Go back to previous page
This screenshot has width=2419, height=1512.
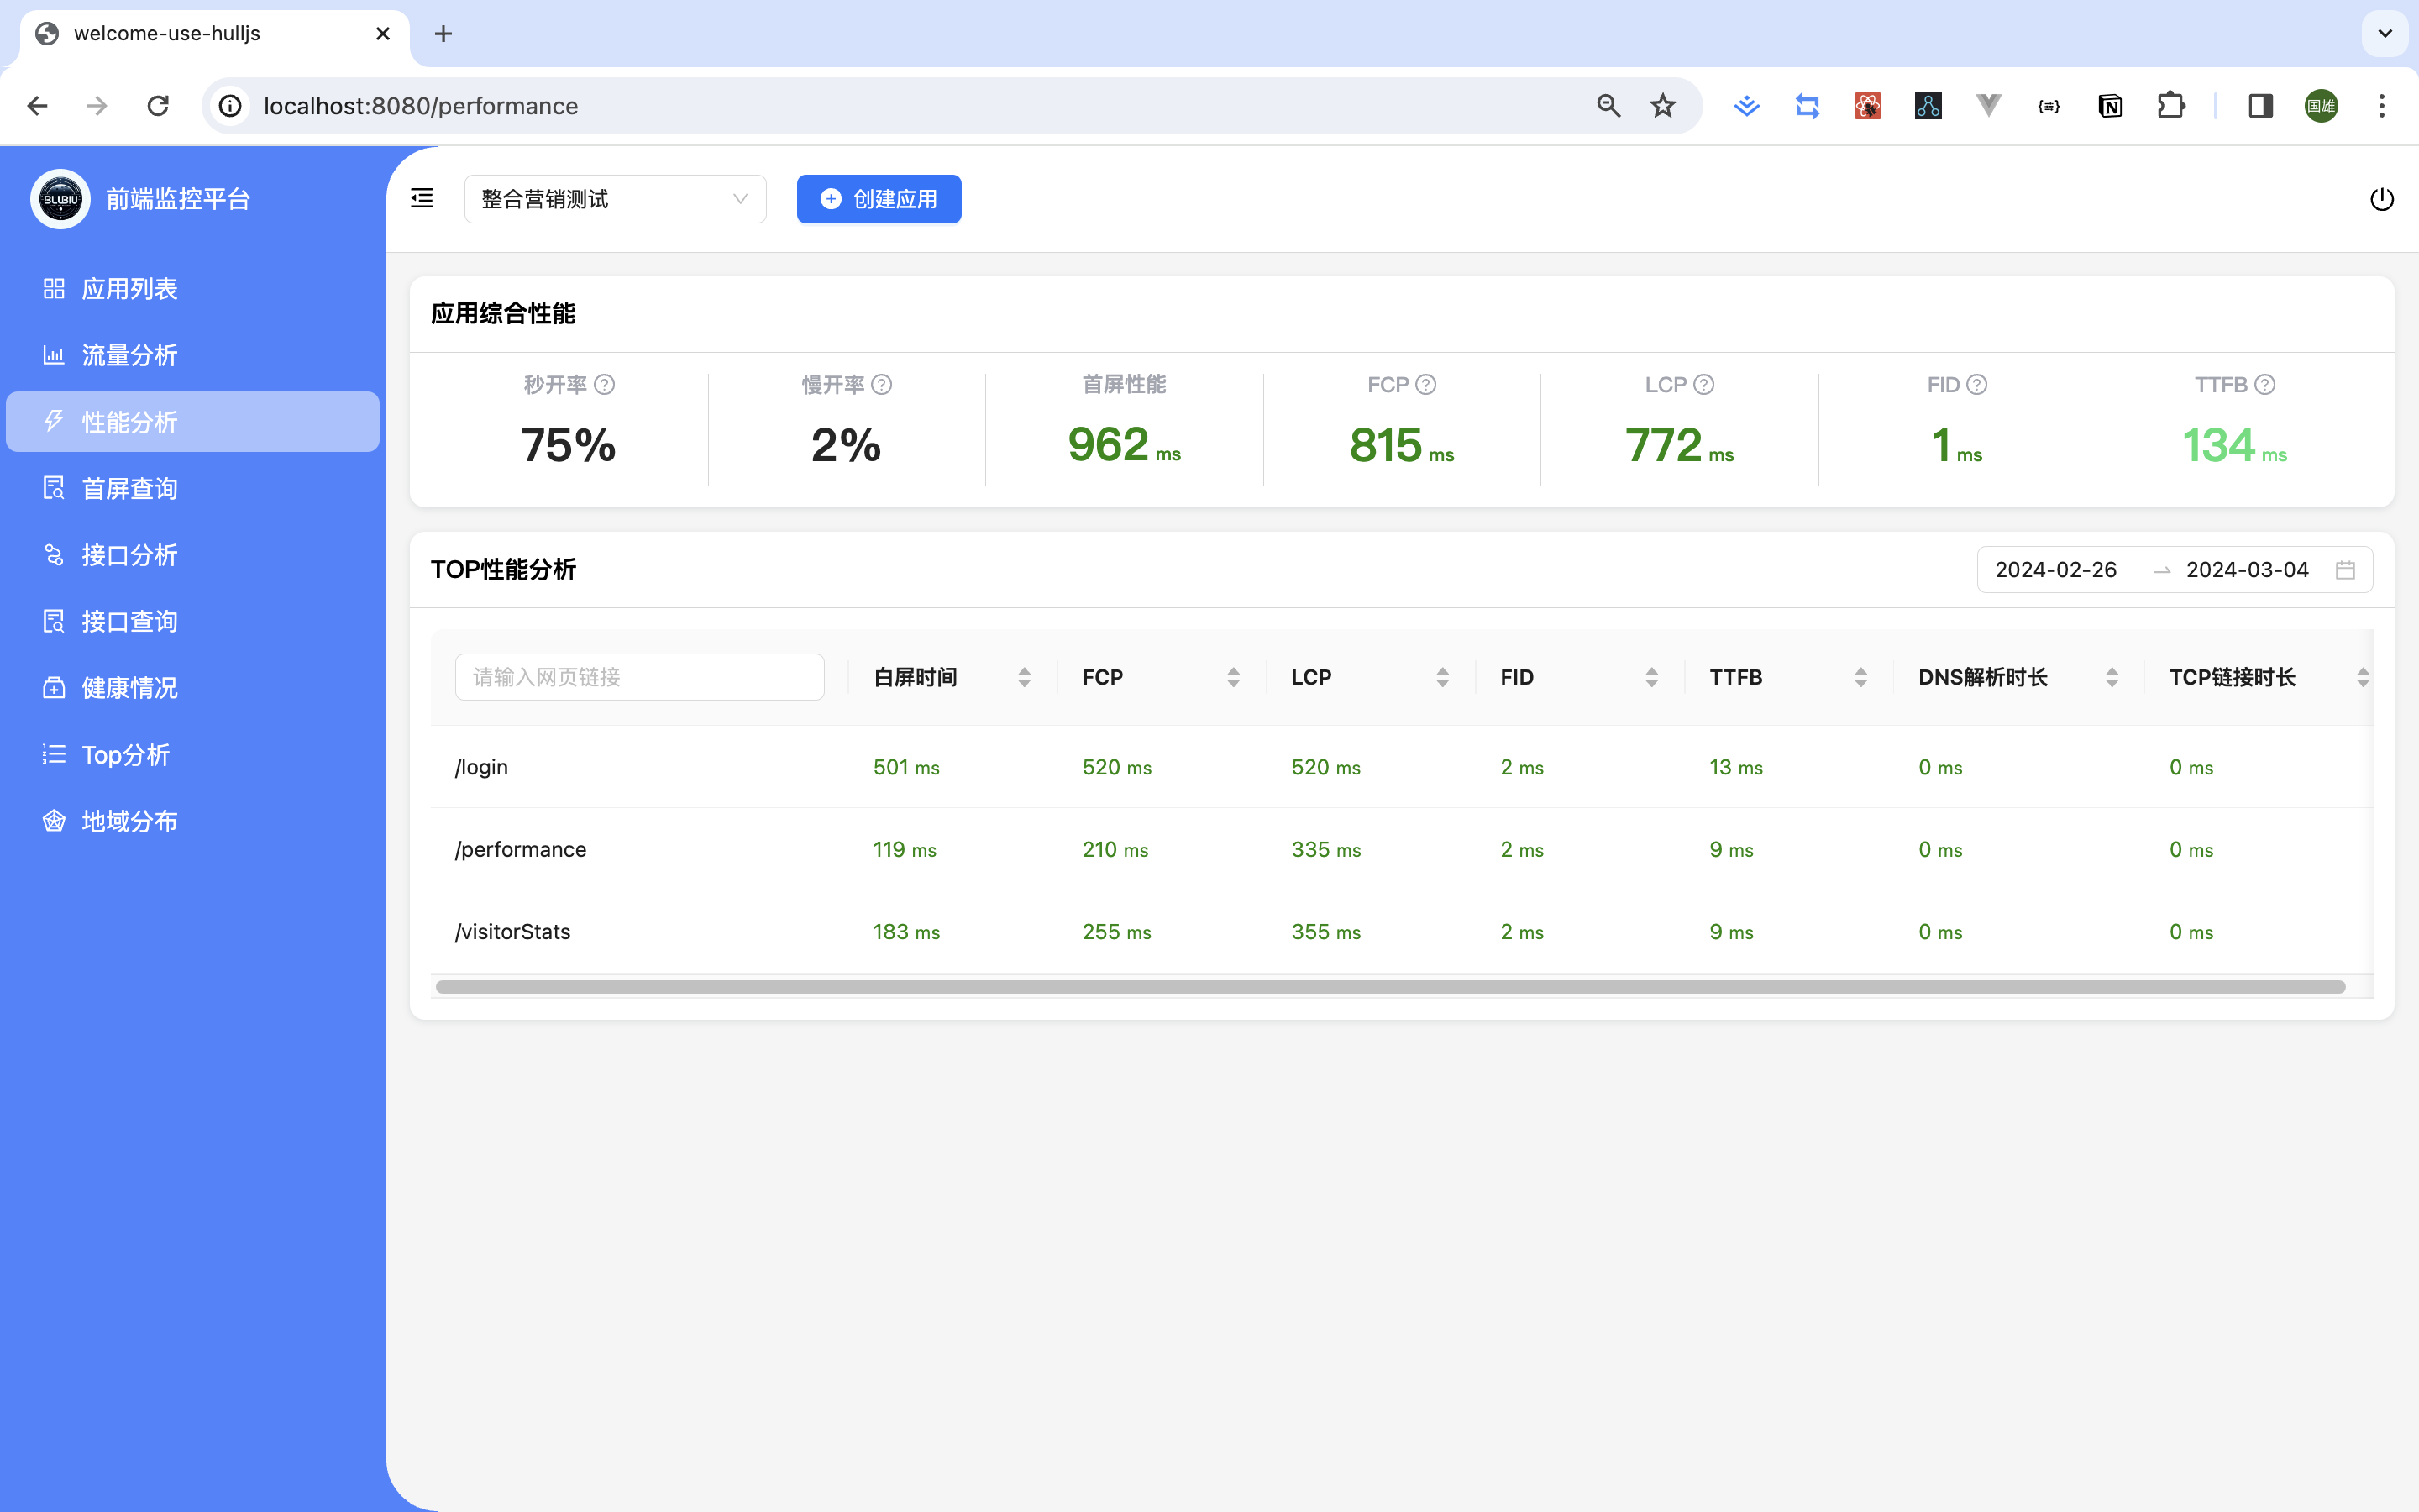pos(38,105)
